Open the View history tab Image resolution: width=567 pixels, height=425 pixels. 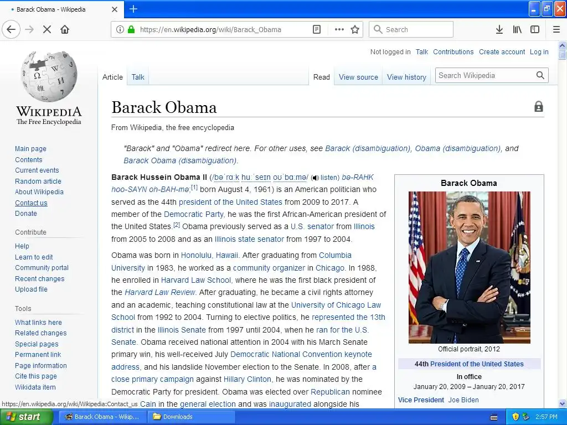(406, 77)
